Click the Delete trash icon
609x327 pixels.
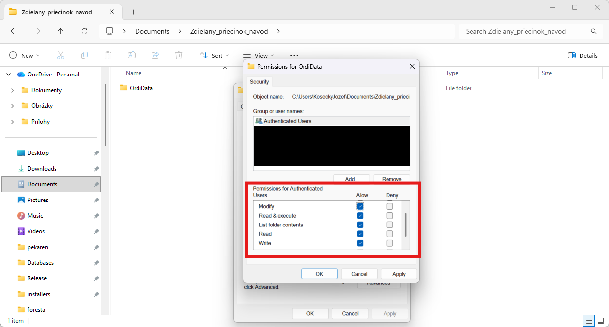tap(179, 55)
